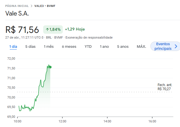
Task: Show the 6 meses chart range
Action: coord(69,46)
